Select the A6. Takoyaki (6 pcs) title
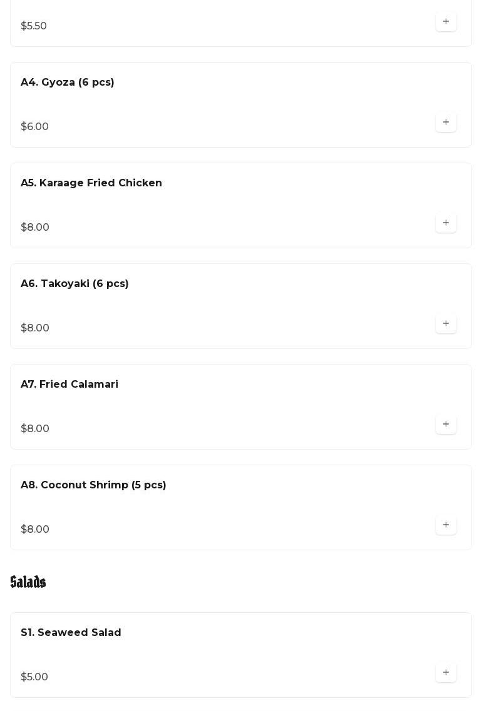 (x=74, y=284)
